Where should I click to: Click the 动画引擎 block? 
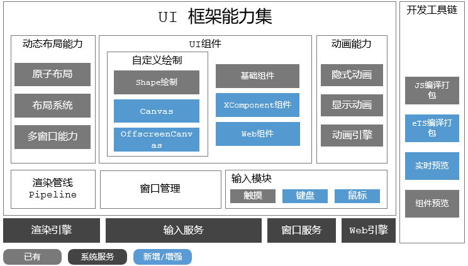(352, 135)
